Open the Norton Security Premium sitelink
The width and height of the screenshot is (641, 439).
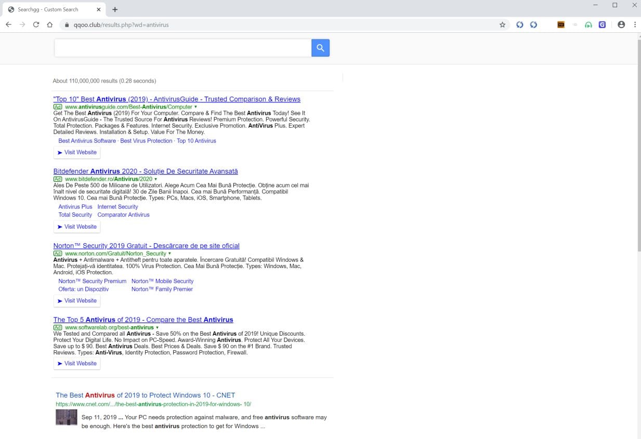(93, 281)
